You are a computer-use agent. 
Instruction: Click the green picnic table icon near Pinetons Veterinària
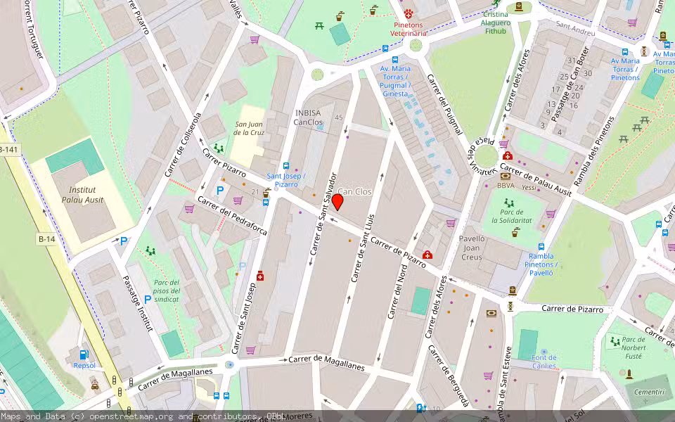(319, 26)
